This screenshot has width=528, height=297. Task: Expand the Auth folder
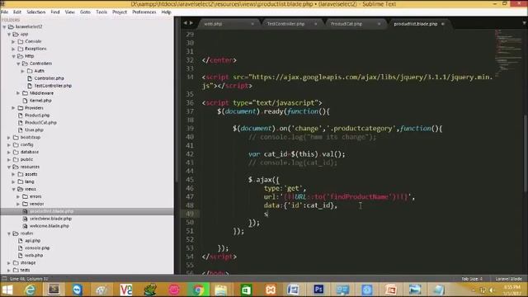tap(23, 71)
